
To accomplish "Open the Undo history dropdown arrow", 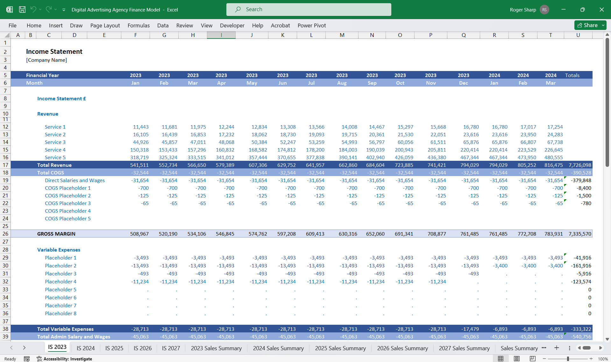I will [x=40, y=10].
